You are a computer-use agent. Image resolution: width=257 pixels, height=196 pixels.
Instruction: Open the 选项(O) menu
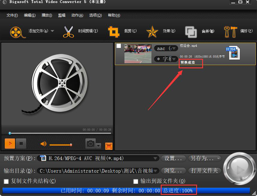[x=96, y=15]
